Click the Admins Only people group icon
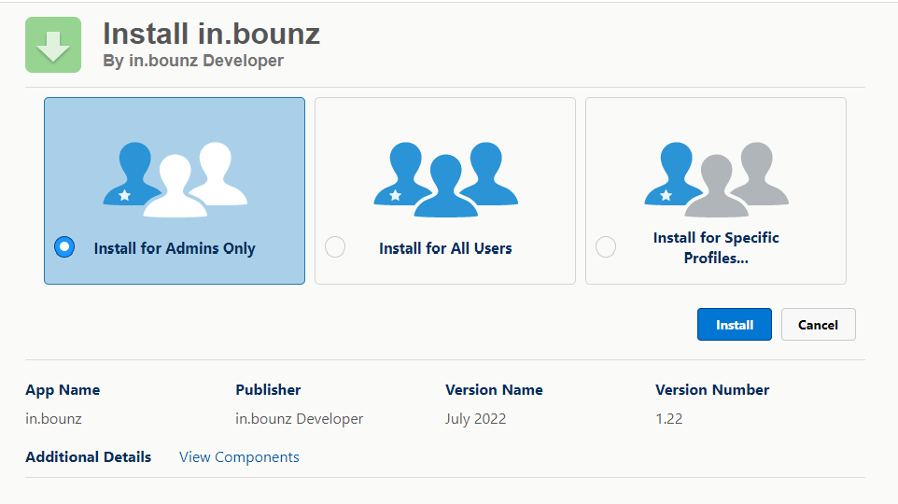Viewport: 898px width, 504px height. click(x=175, y=179)
